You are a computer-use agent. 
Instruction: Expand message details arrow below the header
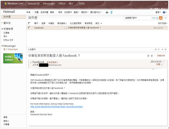[153, 69]
